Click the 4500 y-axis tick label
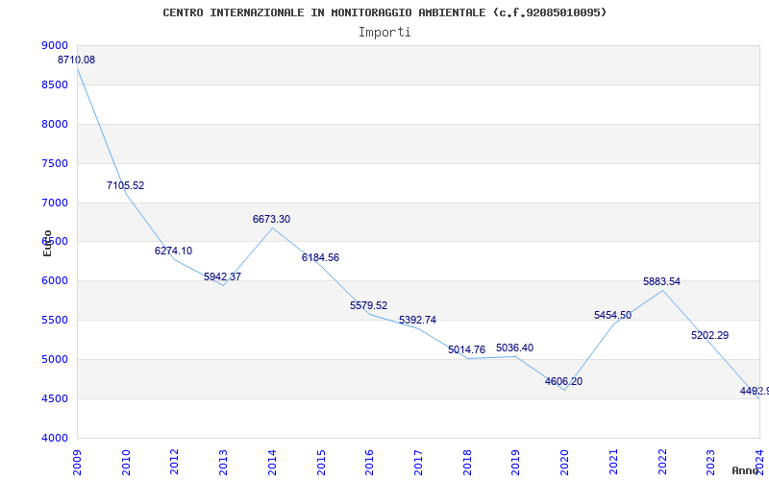 55,398
